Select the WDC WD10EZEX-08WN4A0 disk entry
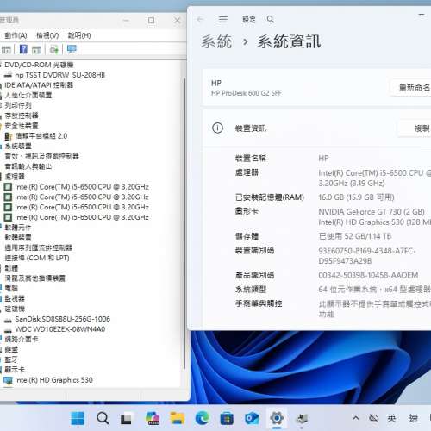This screenshot has width=431, height=431. tap(59, 329)
